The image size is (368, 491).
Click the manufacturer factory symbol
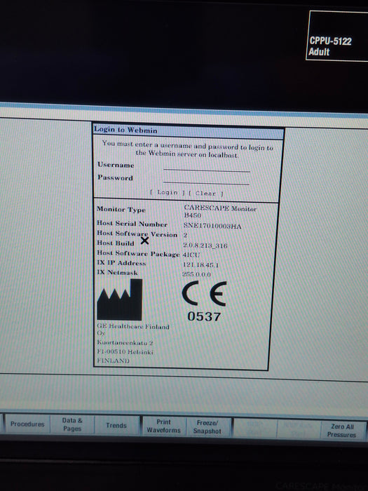click(x=120, y=300)
